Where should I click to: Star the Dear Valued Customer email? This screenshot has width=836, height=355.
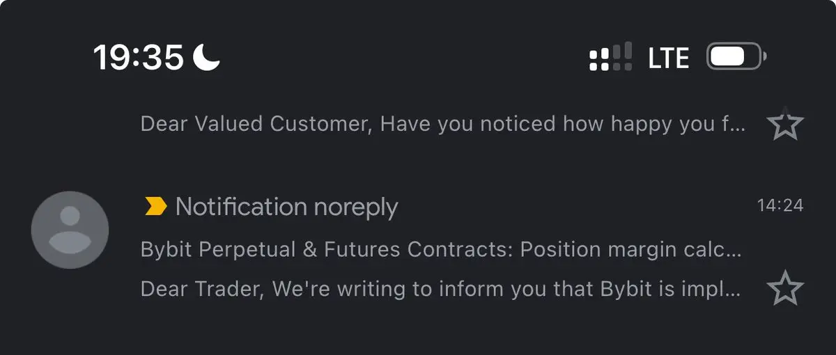(785, 124)
